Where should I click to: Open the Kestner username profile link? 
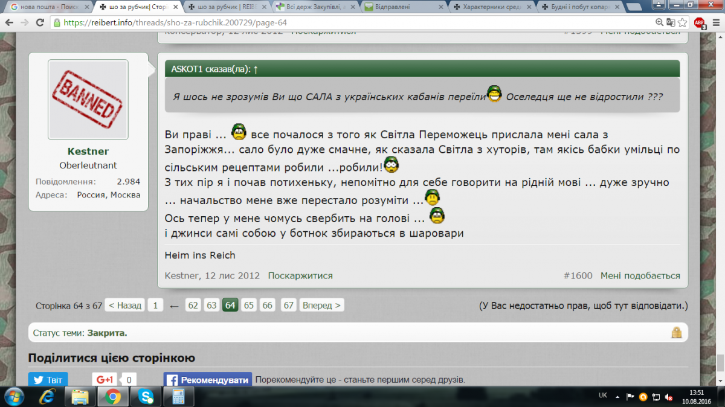point(88,152)
